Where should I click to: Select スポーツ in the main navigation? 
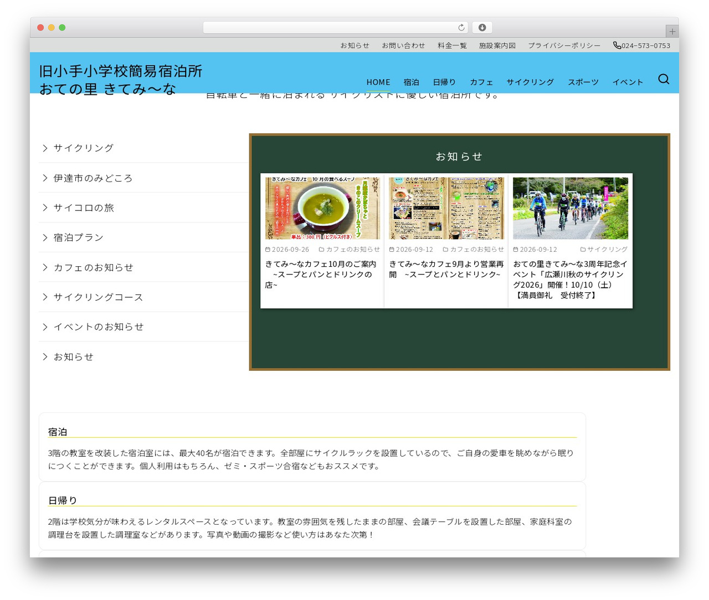[583, 82]
